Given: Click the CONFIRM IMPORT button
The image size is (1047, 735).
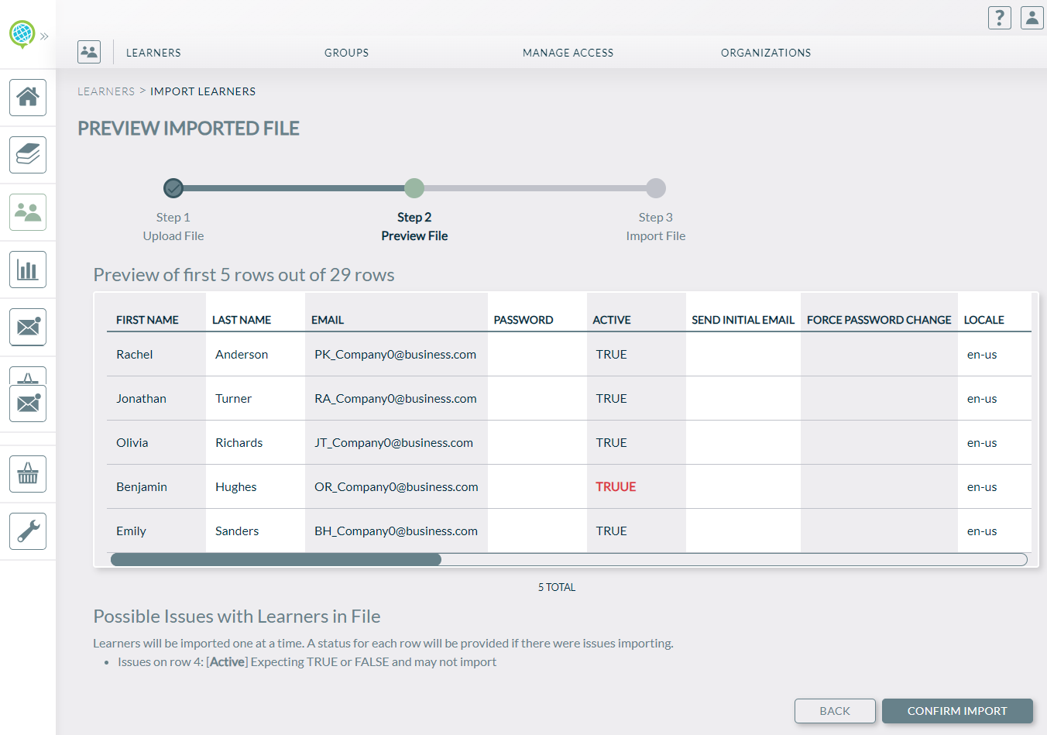Looking at the screenshot, I should pos(957,710).
